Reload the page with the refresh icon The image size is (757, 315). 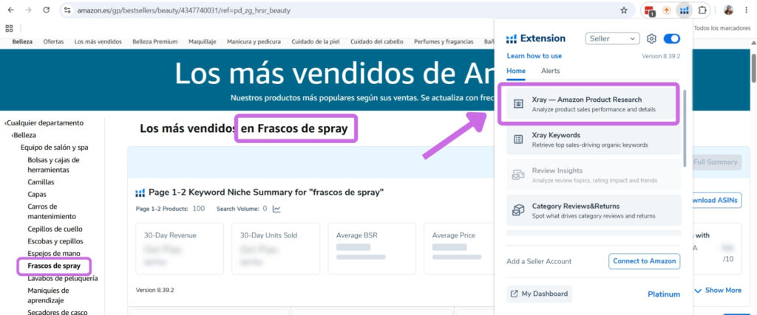tap(47, 10)
